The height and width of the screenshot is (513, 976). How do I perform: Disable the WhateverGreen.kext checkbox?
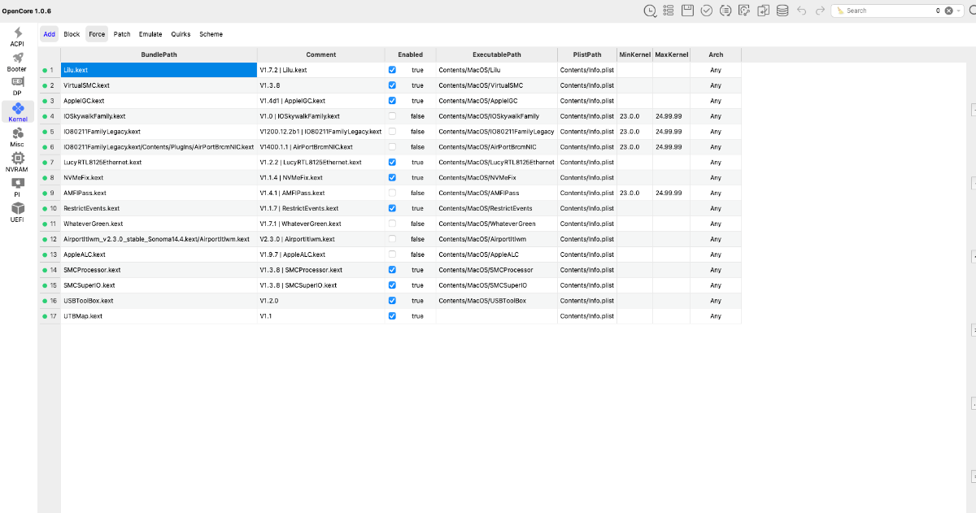(x=392, y=224)
